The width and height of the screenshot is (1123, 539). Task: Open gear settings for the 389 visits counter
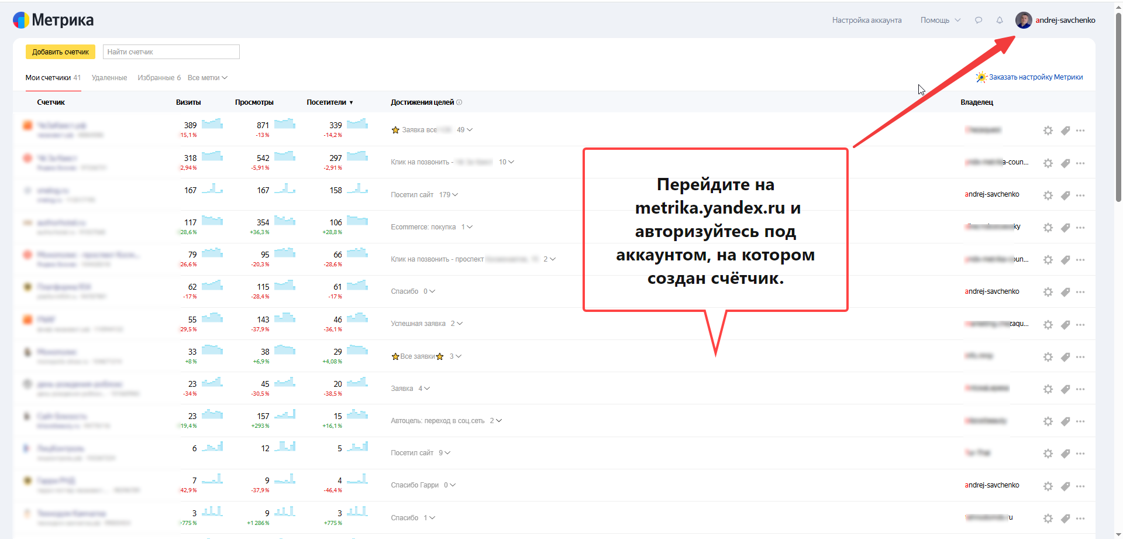click(x=1048, y=131)
